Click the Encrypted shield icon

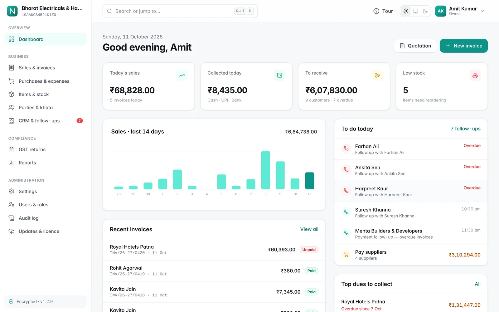point(11,302)
